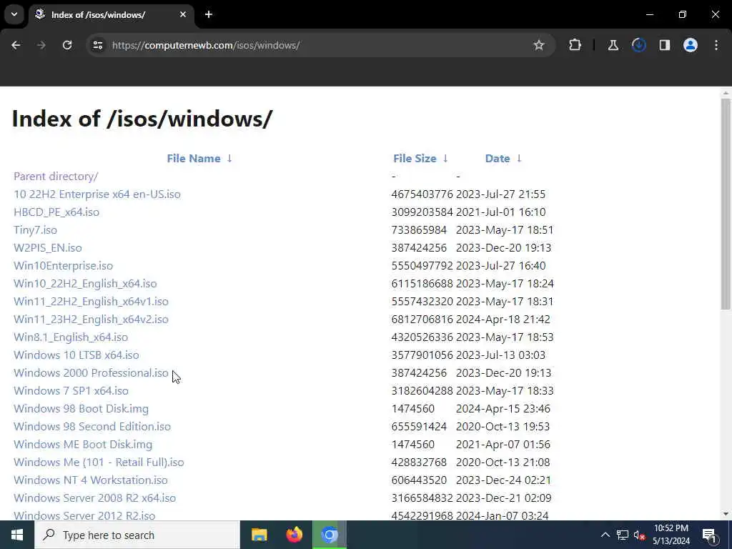Open the notification center icon
The height and width of the screenshot is (549, 732).
click(x=710, y=535)
